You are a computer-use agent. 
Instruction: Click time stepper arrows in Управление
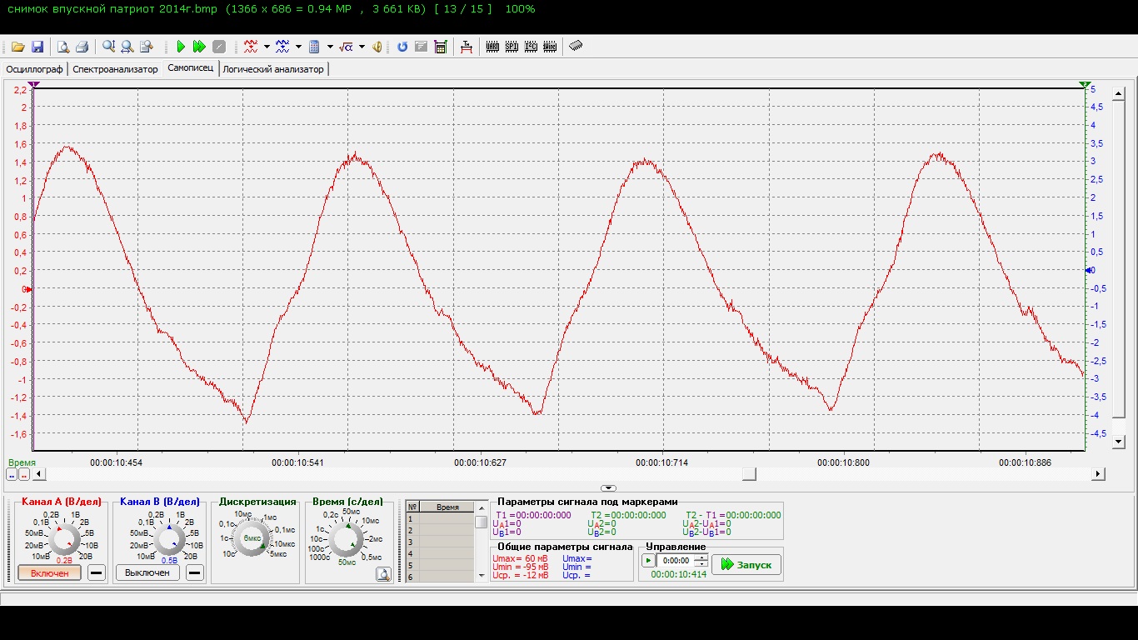click(x=701, y=561)
